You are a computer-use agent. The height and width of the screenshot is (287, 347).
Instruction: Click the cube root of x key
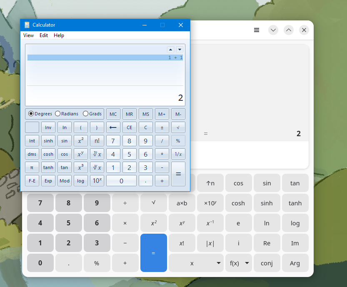coord(97,167)
